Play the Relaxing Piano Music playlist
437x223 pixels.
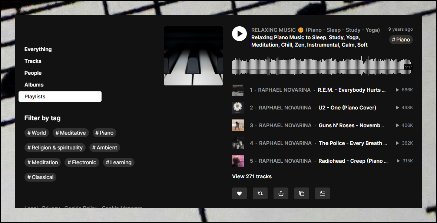coord(239,34)
